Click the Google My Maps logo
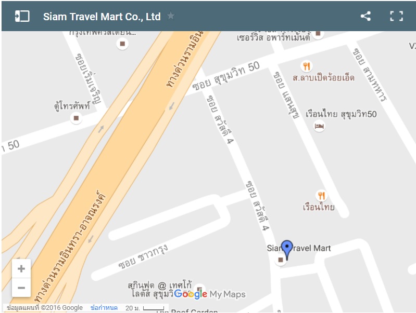 (x=210, y=294)
